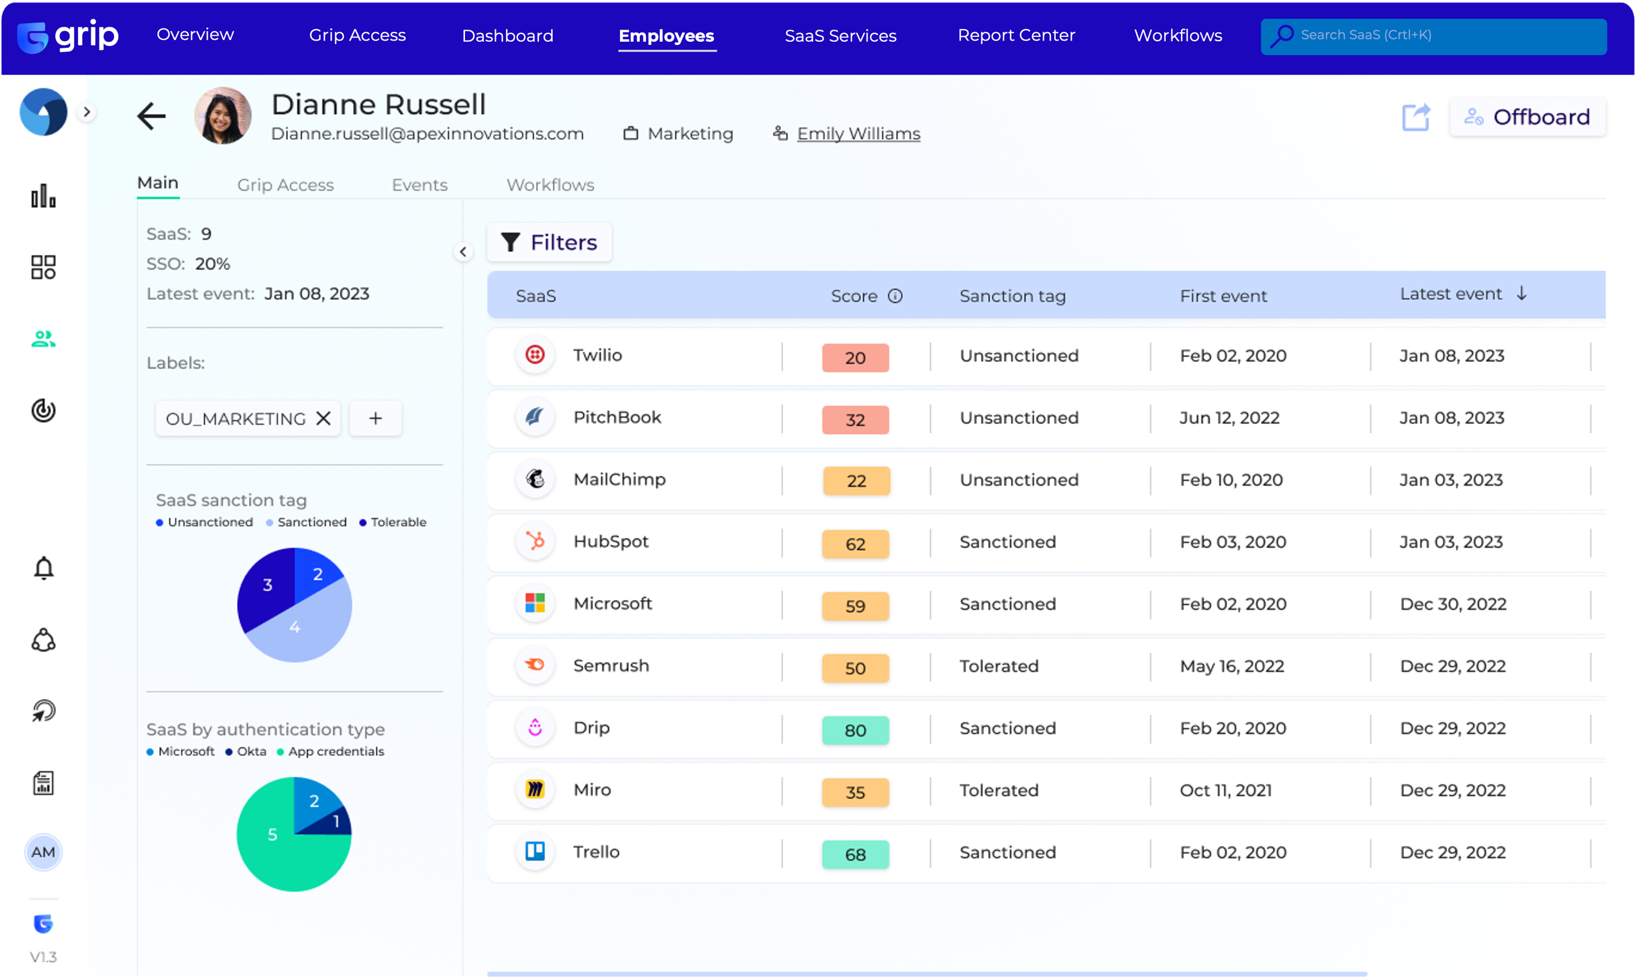This screenshot has height=977, width=1637.
Task: Open the Overview menu
Action: click(196, 35)
